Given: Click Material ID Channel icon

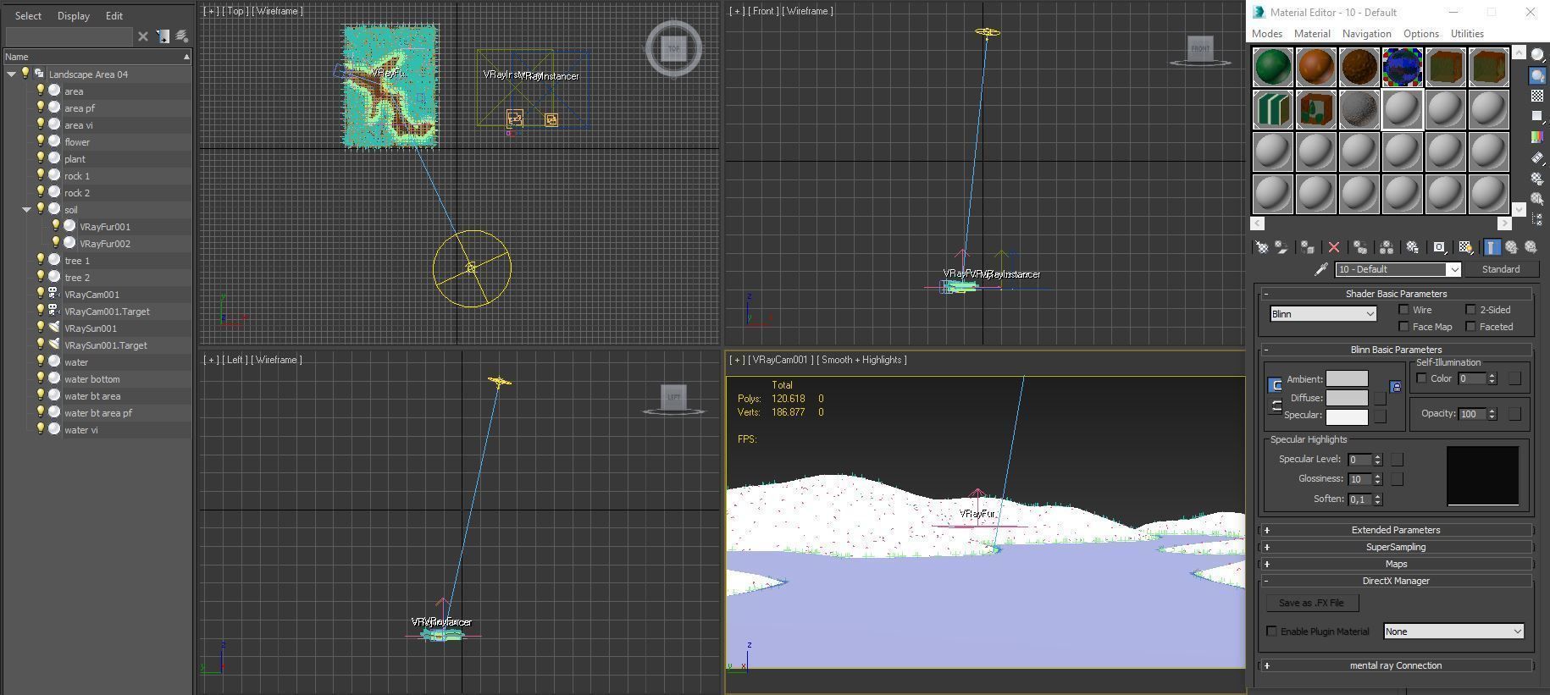Looking at the screenshot, I should [1439, 247].
